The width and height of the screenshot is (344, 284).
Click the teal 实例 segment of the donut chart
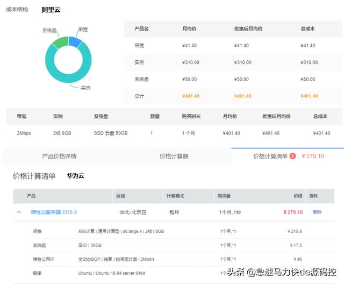[x=68, y=77]
